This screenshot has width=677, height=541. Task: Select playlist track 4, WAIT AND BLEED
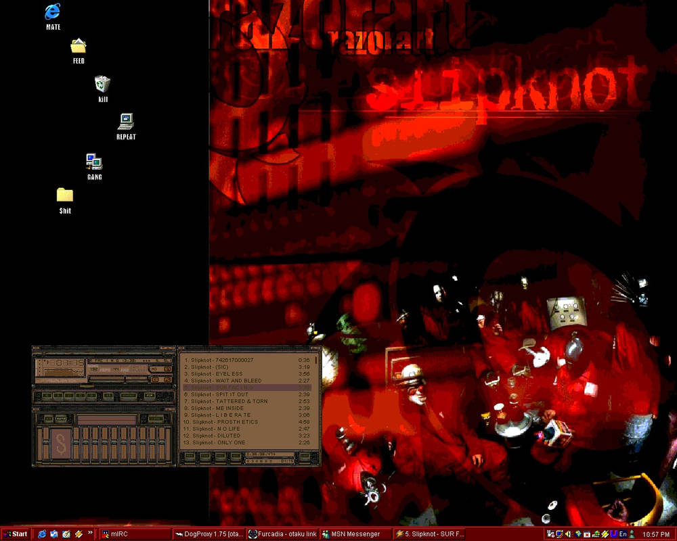(246, 381)
